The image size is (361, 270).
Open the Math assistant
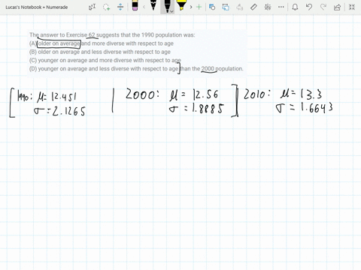[x=268, y=7]
